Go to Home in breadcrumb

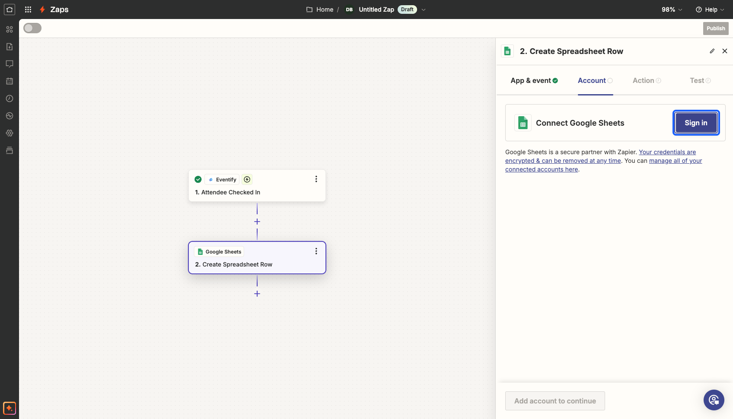tap(325, 10)
